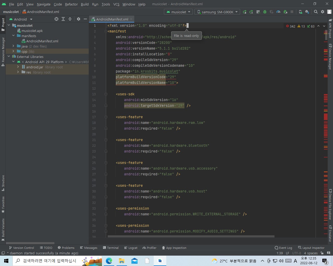Screen dimensions: 333x266
Task: Open the Device Manager toolbar icon
Action: tap(300, 12)
